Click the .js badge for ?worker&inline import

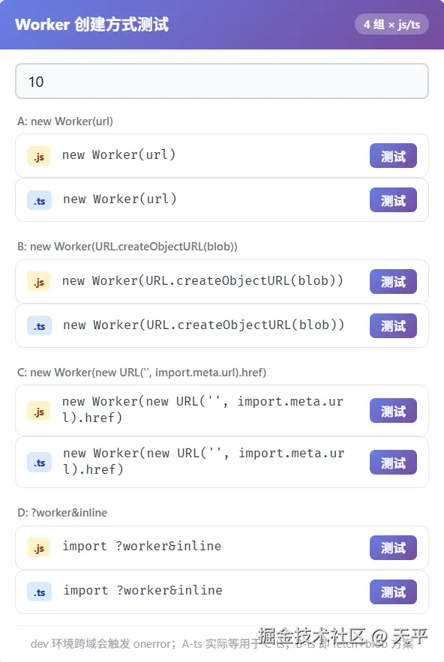39,548
